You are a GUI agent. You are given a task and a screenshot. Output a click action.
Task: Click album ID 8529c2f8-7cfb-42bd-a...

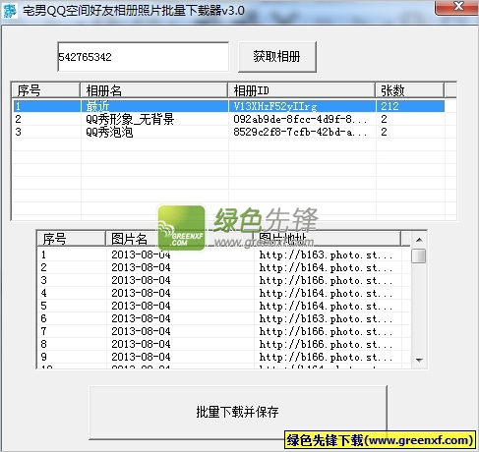click(300, 132)
